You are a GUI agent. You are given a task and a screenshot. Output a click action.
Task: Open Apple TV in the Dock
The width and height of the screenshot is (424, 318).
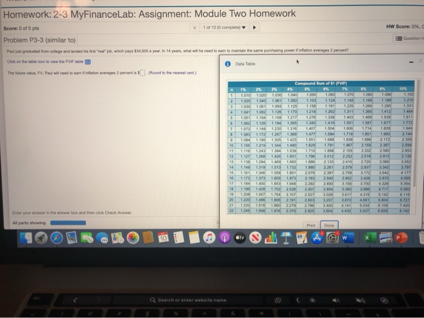pyautogui.click(x=240, y=238)
